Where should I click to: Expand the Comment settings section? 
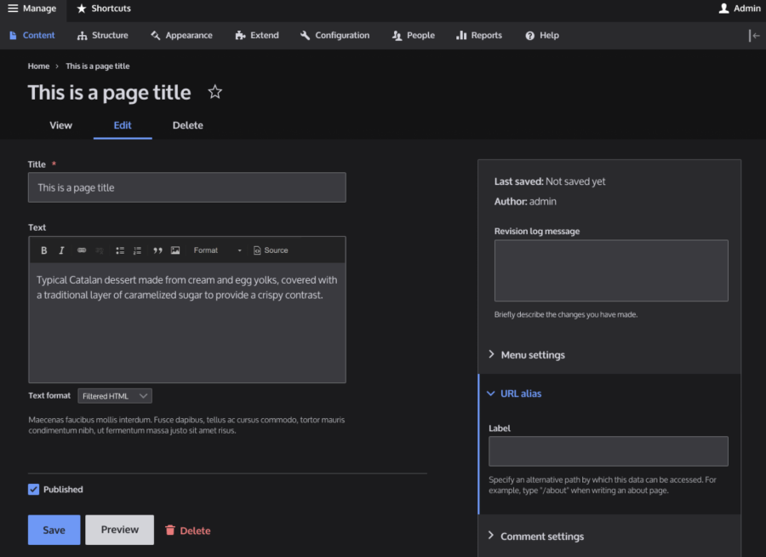point(536,537)
